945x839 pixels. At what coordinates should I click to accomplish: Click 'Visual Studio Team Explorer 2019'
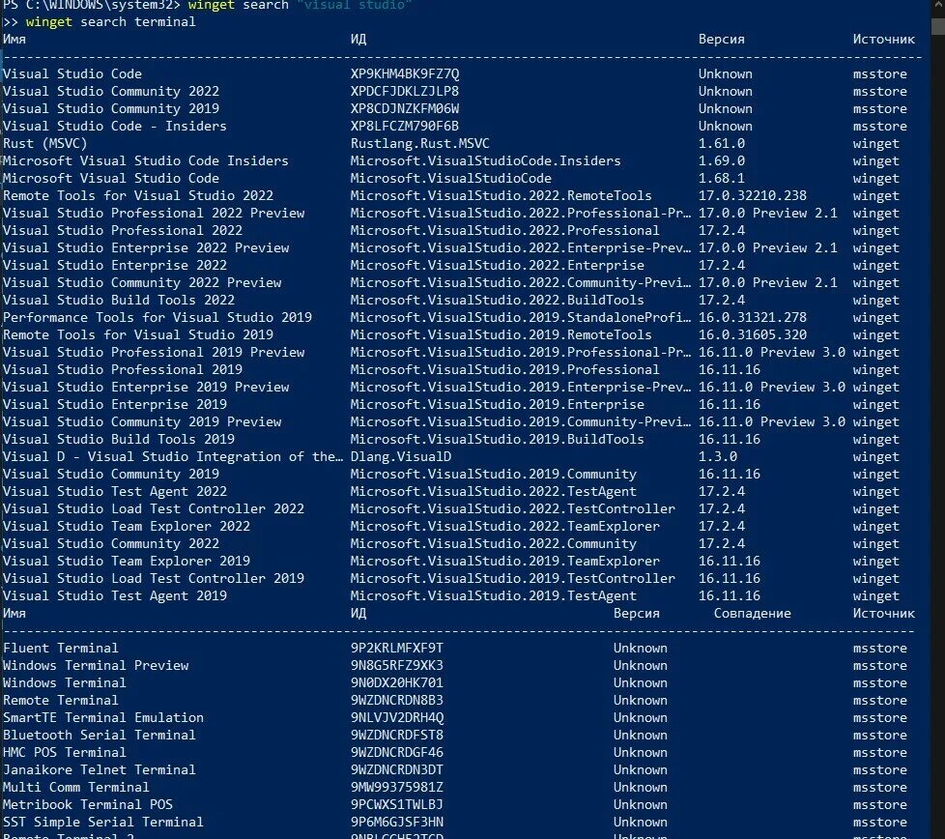point(127,562)
